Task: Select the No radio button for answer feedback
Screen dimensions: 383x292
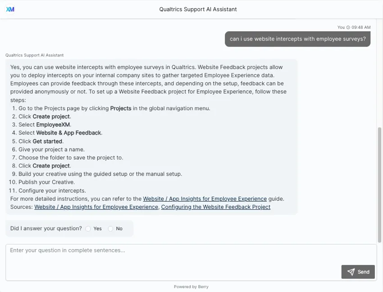Action: (x=110, y=228)
